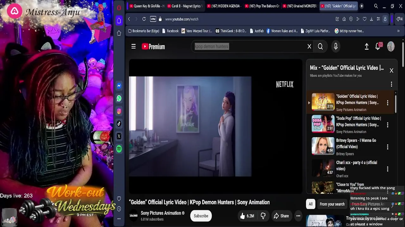The image size is (405, 227).
Task: Open X (Twitter) from the sidebar
Action: [x=119, y=136]
